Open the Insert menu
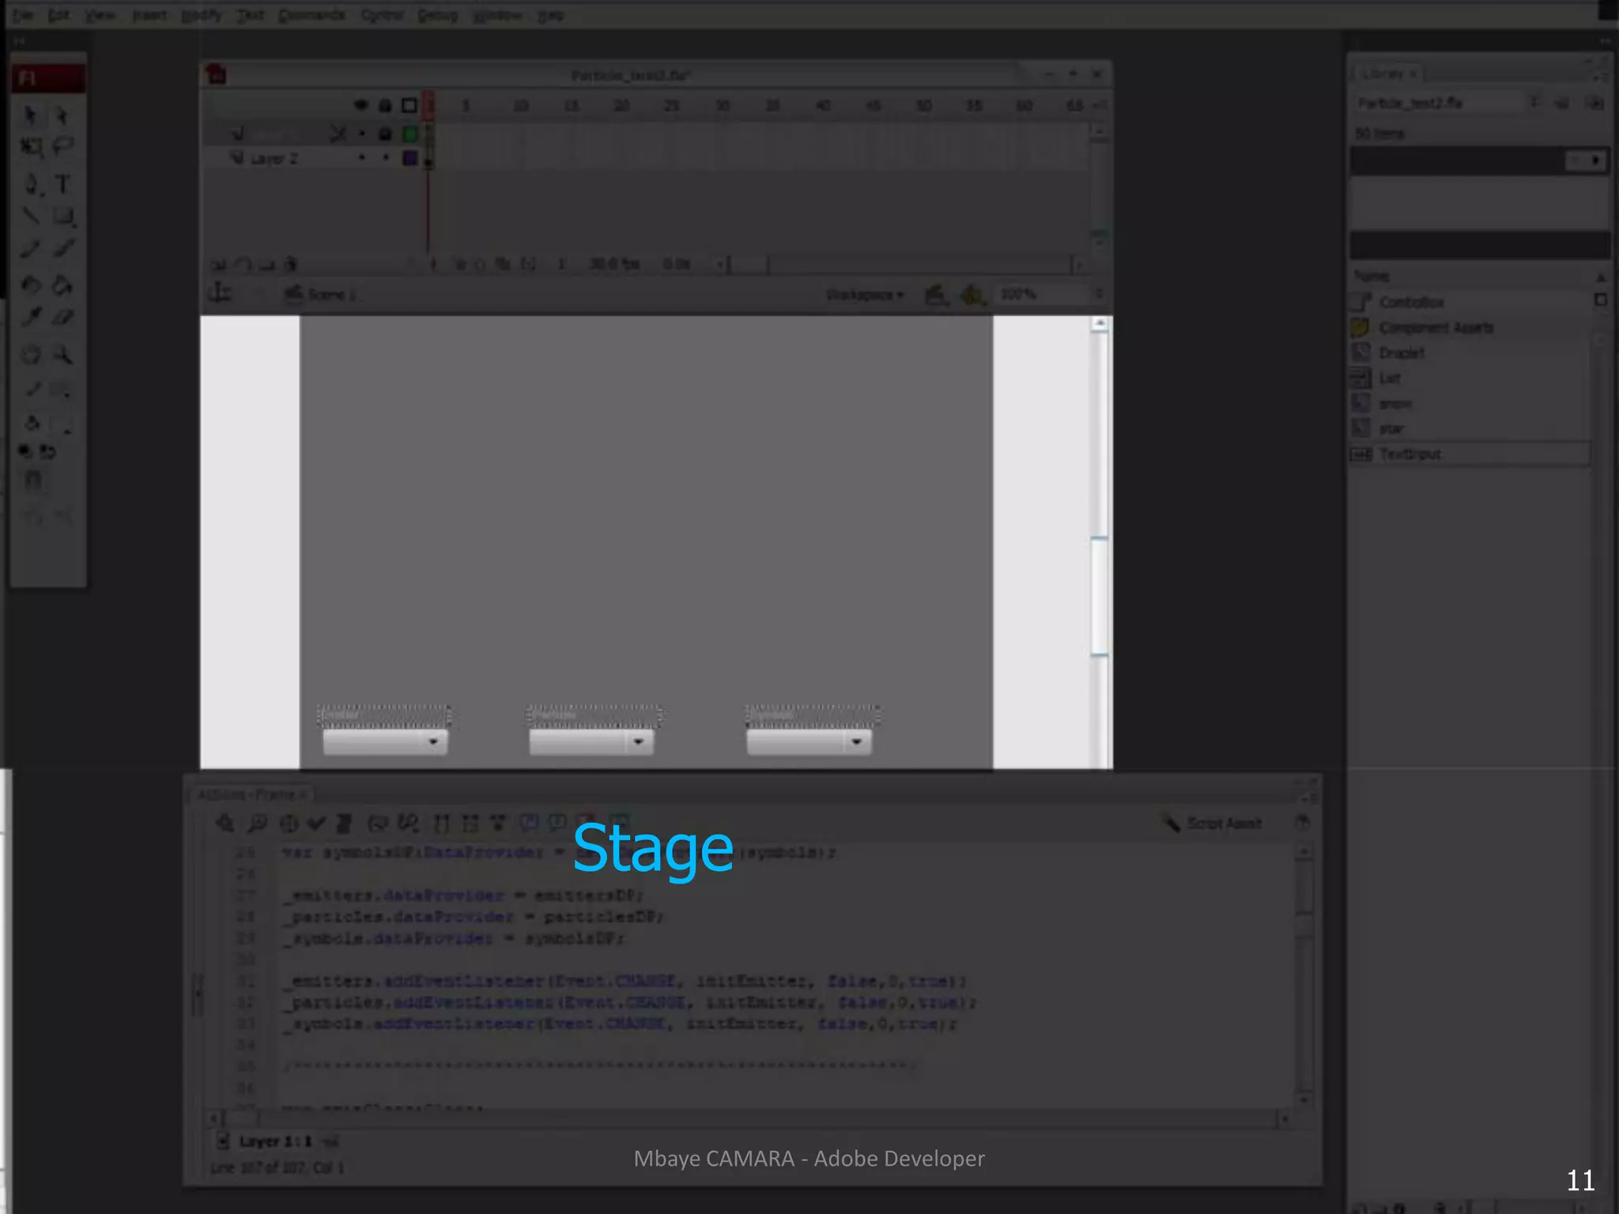The height and width of the screenshot is (1214, 1619). (149, 15)
